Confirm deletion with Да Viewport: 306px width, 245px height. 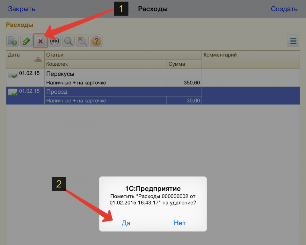coord(126,223)
